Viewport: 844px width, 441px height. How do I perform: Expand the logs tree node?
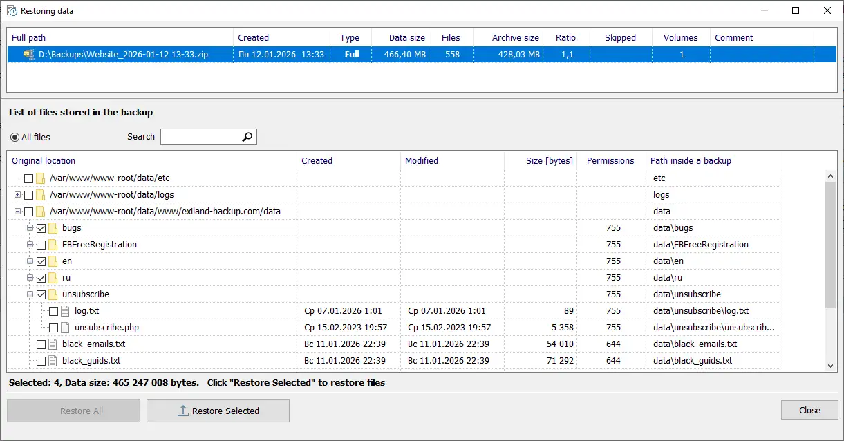[x=17, y=194]
